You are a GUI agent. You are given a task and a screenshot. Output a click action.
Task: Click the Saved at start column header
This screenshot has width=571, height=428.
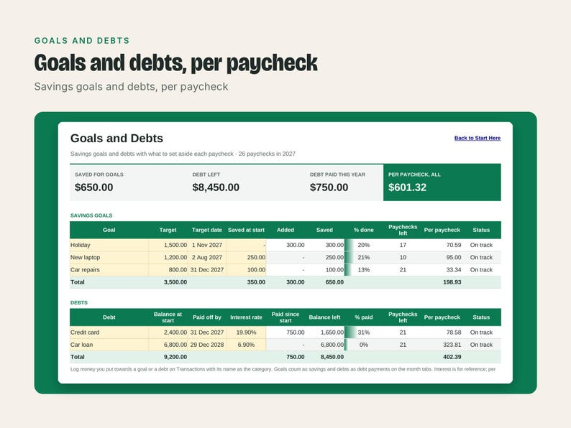[246, 230]
